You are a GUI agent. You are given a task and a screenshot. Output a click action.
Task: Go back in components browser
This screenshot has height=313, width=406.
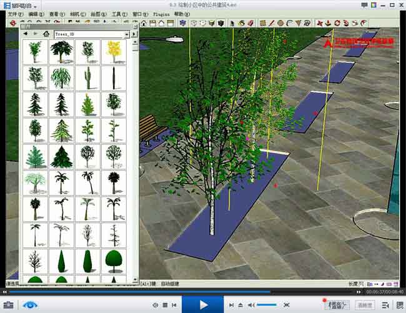click(x=26, y=34)
